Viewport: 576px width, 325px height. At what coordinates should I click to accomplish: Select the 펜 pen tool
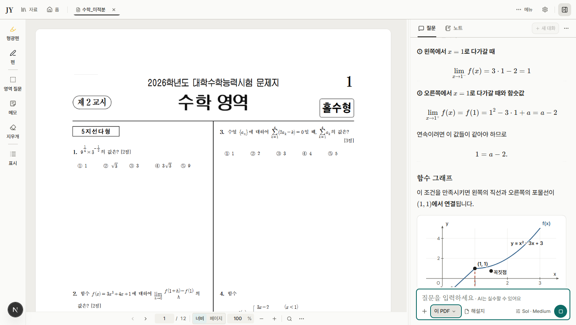13,57
